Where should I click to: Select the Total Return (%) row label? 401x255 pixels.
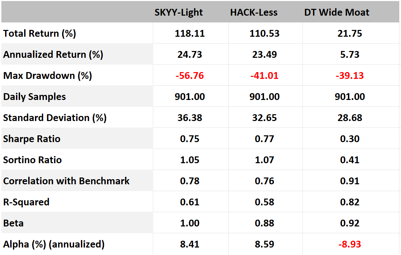39,34
